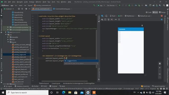Open Microsoft Edge from taskbar
169x95 pixels.
coord(64,93)
